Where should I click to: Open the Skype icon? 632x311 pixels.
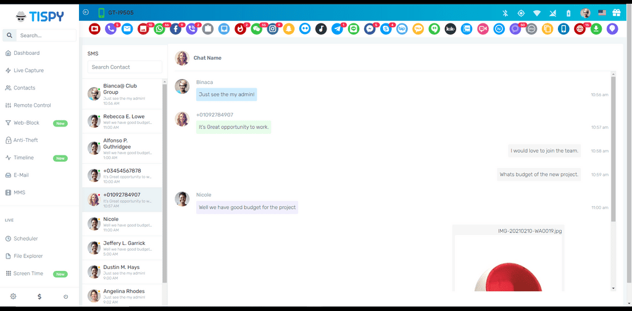[x=386, y=28]
